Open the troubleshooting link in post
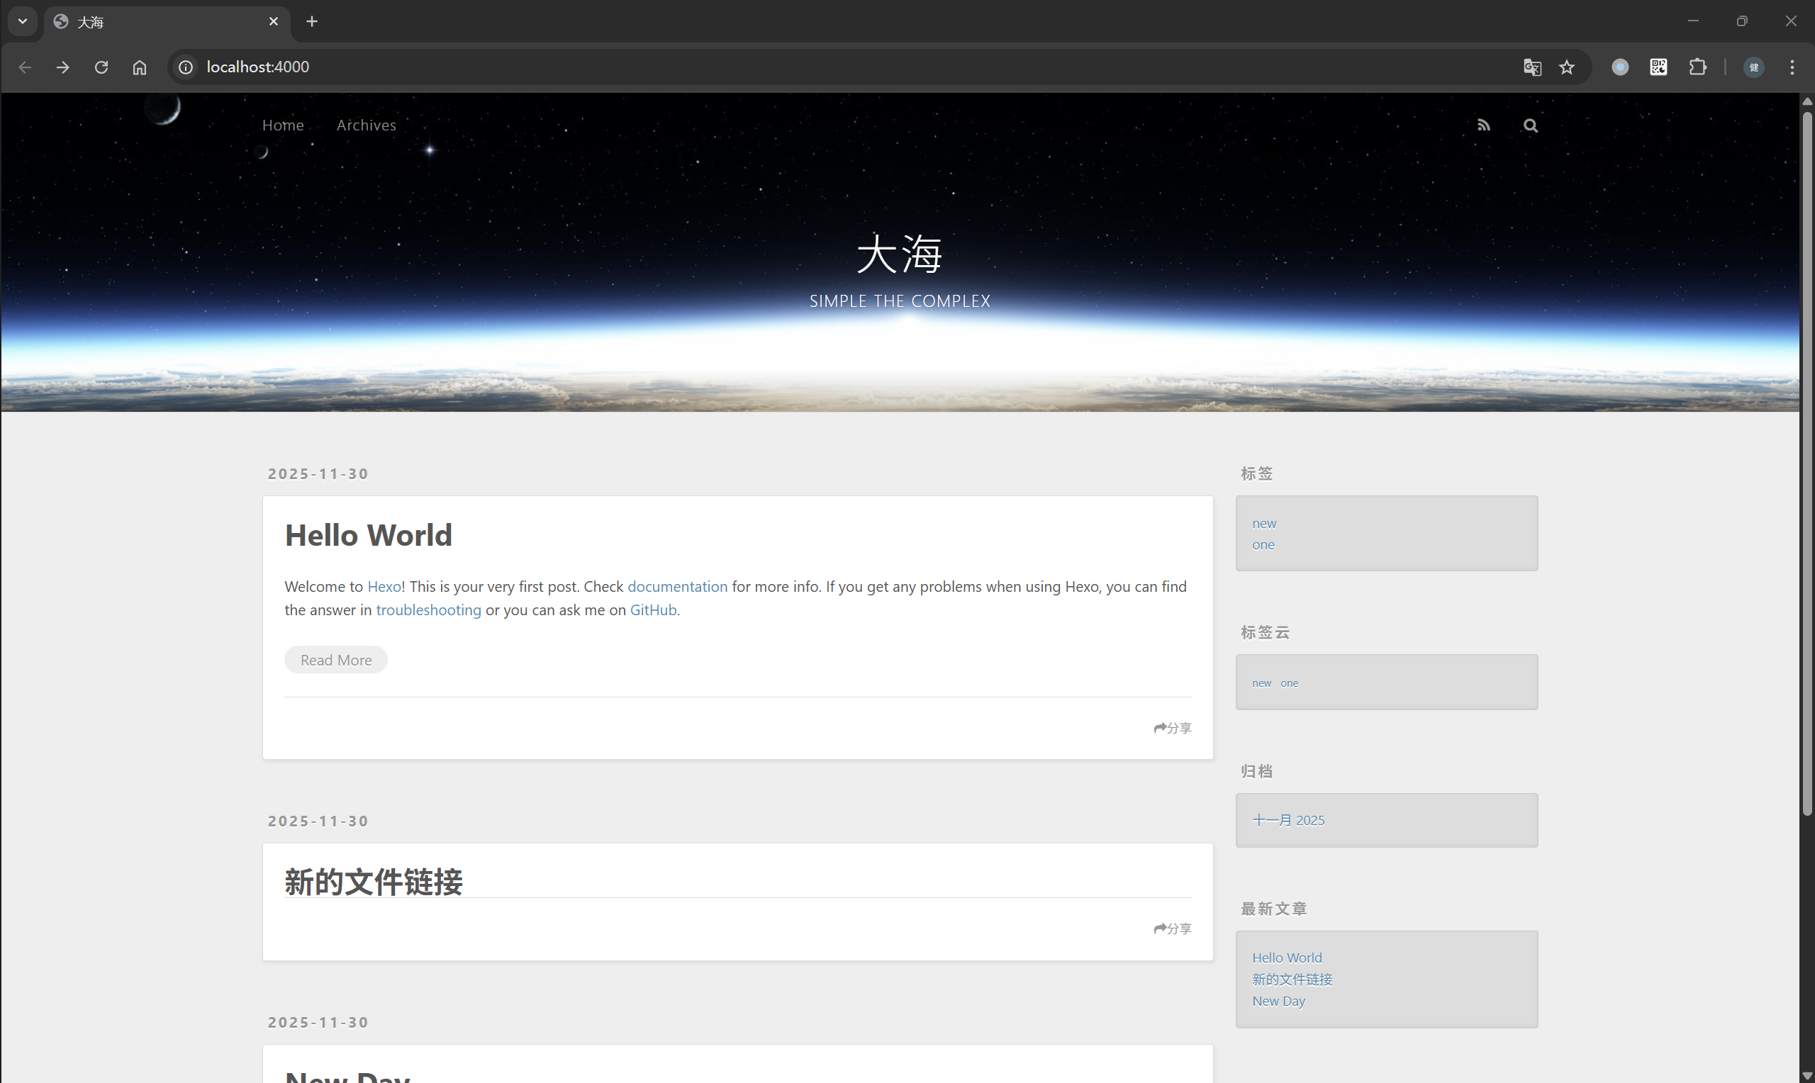This screenshot has height=1083, width=1815. pyautogui.click(x=428, y=610)
